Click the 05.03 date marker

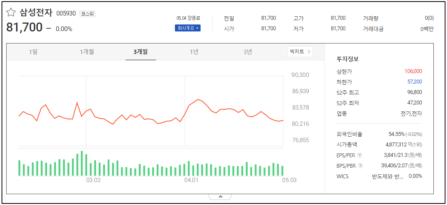(x=289, y=180)
